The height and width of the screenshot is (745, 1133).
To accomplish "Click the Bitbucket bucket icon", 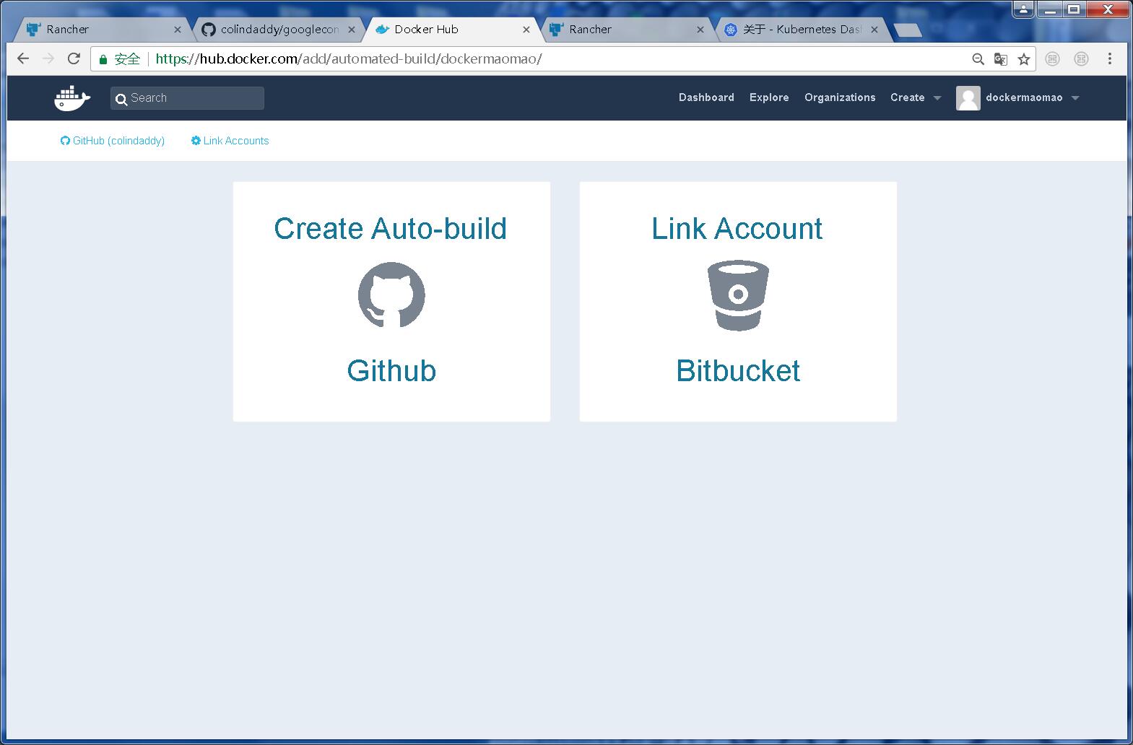I will tap(738, 295).
